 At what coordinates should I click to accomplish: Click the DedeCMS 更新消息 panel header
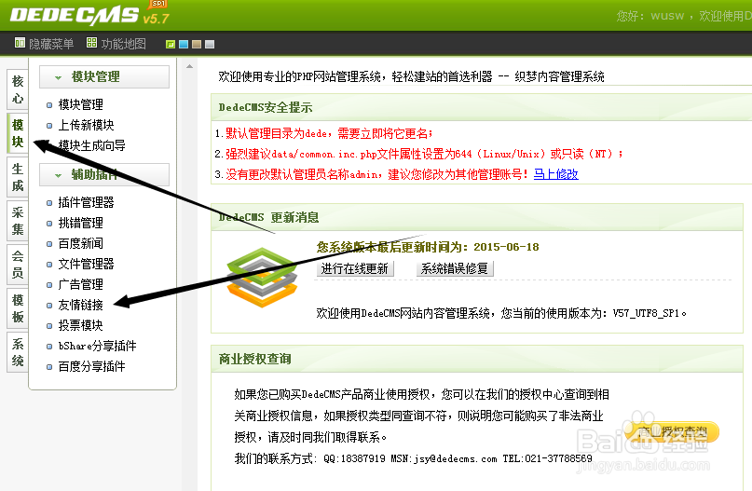[477, 217]
